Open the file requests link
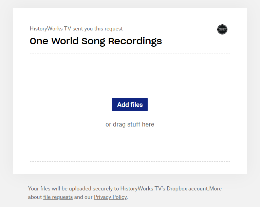Image resolution: width=260 pixels, height=207 pixels. [x=58, y=197]
